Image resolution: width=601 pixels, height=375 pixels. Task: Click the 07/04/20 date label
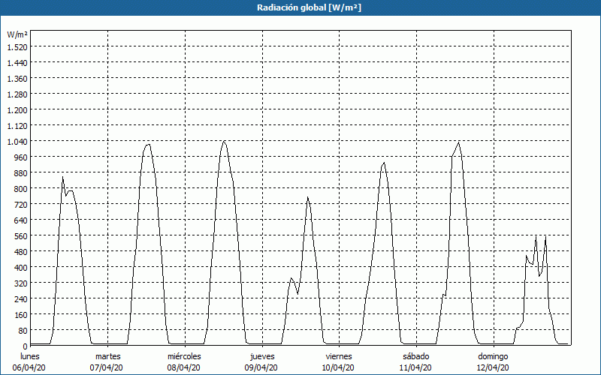[x=106, y=367]
